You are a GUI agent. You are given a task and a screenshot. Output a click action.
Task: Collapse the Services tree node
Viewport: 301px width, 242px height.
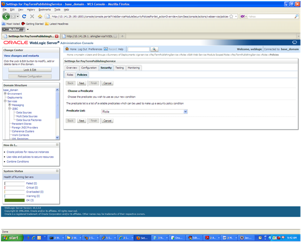pyautogui.click(x=5, y=101)
